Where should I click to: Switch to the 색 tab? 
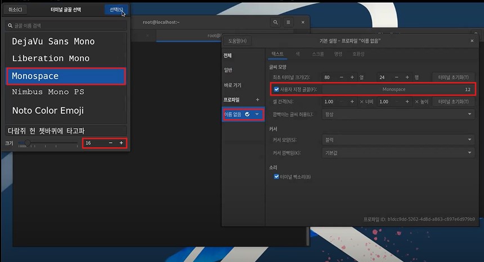298,54
